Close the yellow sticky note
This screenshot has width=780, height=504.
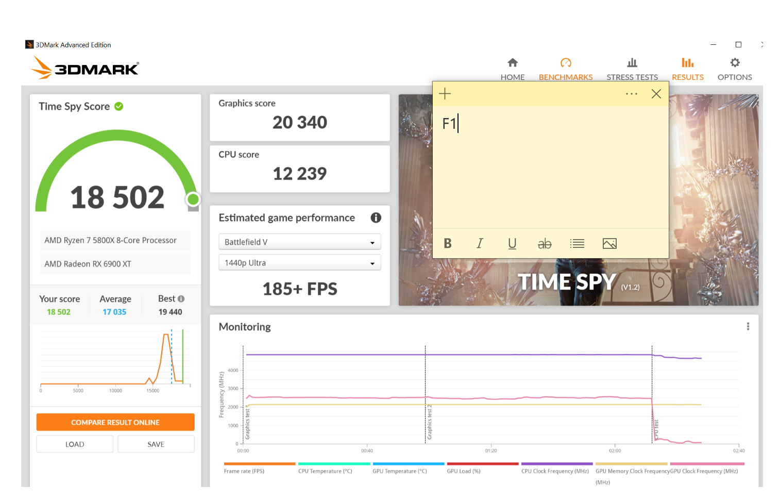pos(656,94)
